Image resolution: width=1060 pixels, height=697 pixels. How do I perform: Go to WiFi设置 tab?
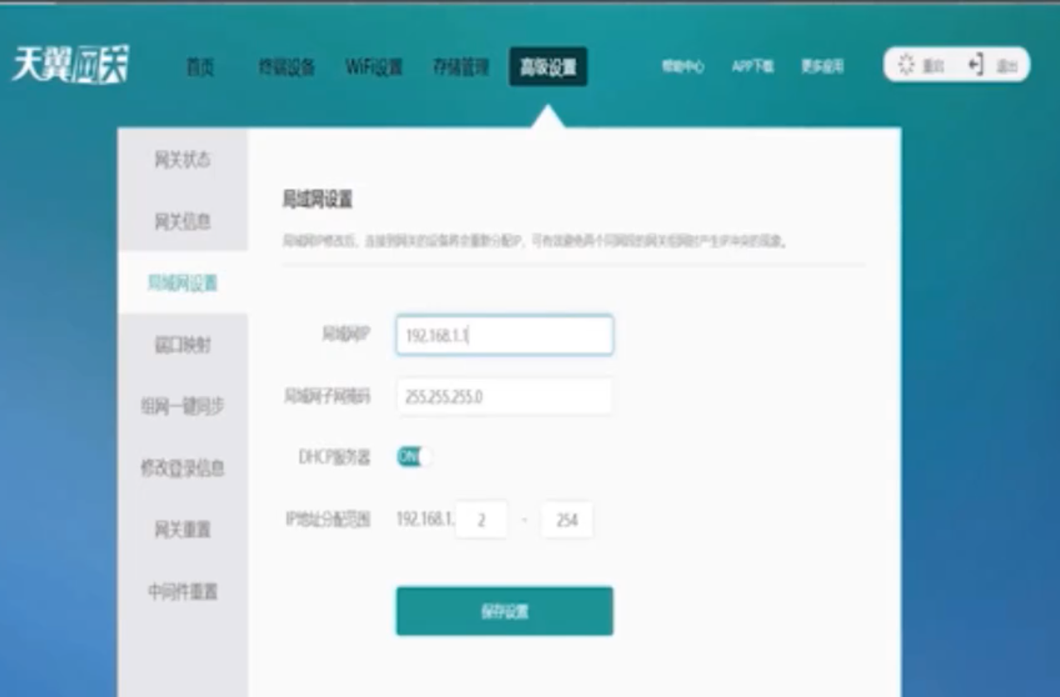point(374,67)
